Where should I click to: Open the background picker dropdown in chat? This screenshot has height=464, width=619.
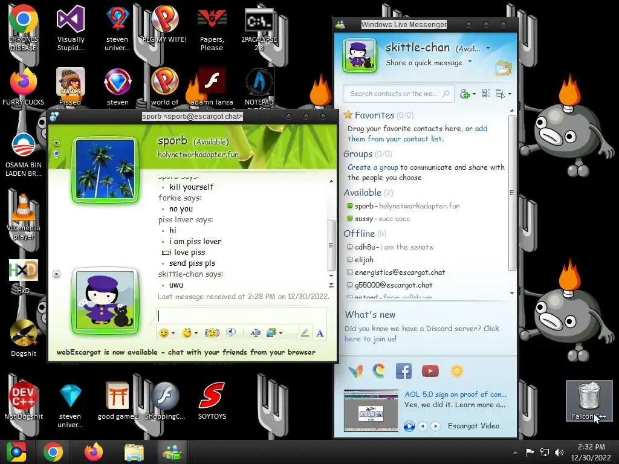(x=280, y=333)
